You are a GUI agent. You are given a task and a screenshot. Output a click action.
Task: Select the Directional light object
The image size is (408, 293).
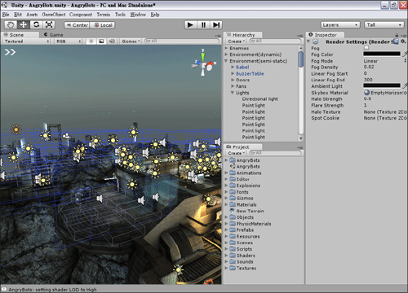tap(260, 98)
